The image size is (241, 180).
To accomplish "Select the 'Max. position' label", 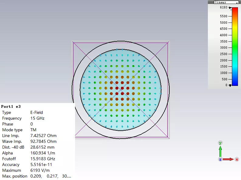I will (x=15, y=176).
